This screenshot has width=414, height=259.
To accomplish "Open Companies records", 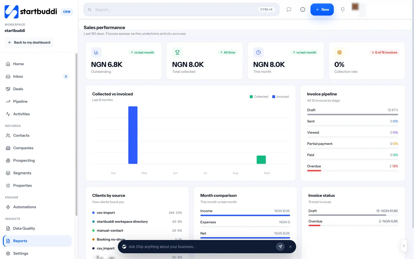I will [x=37, y=148].
